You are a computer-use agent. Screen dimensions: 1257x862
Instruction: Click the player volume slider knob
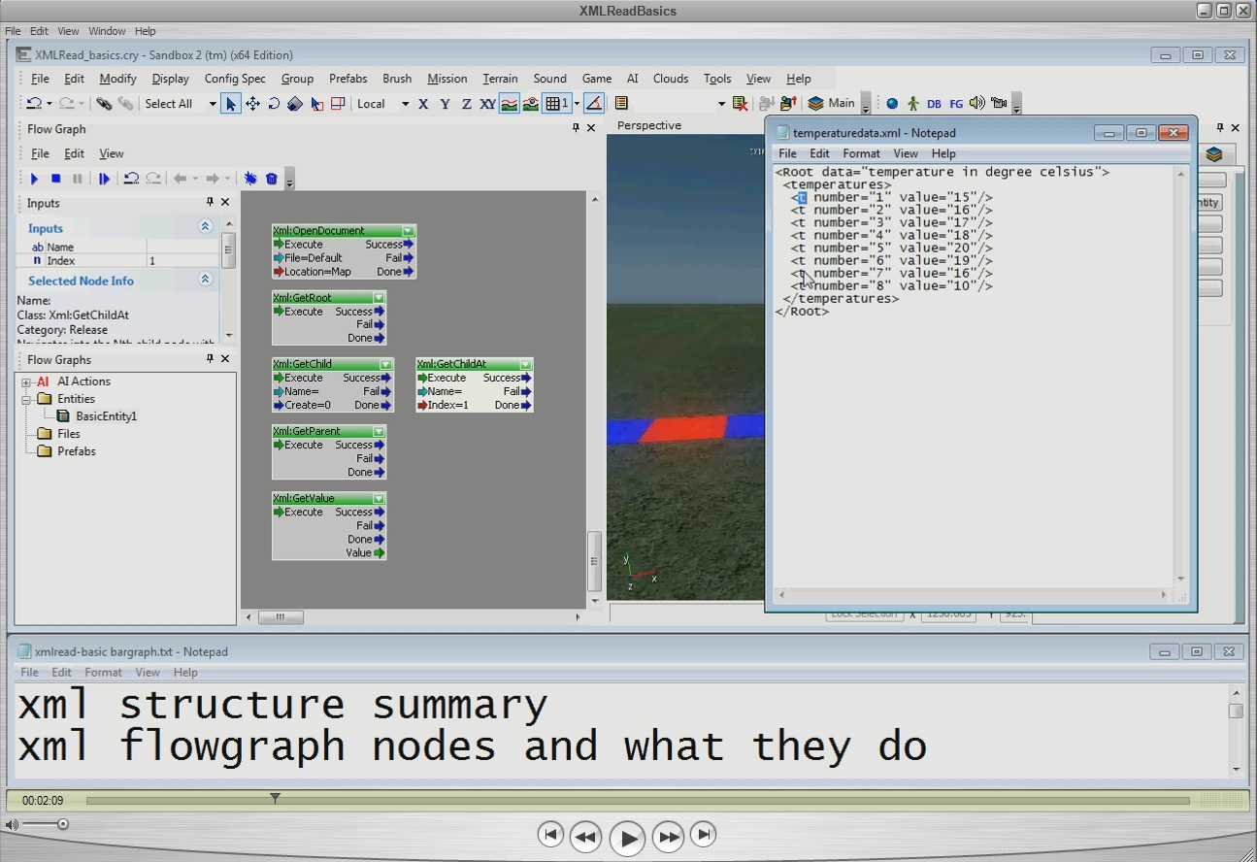tap(63, 824)
